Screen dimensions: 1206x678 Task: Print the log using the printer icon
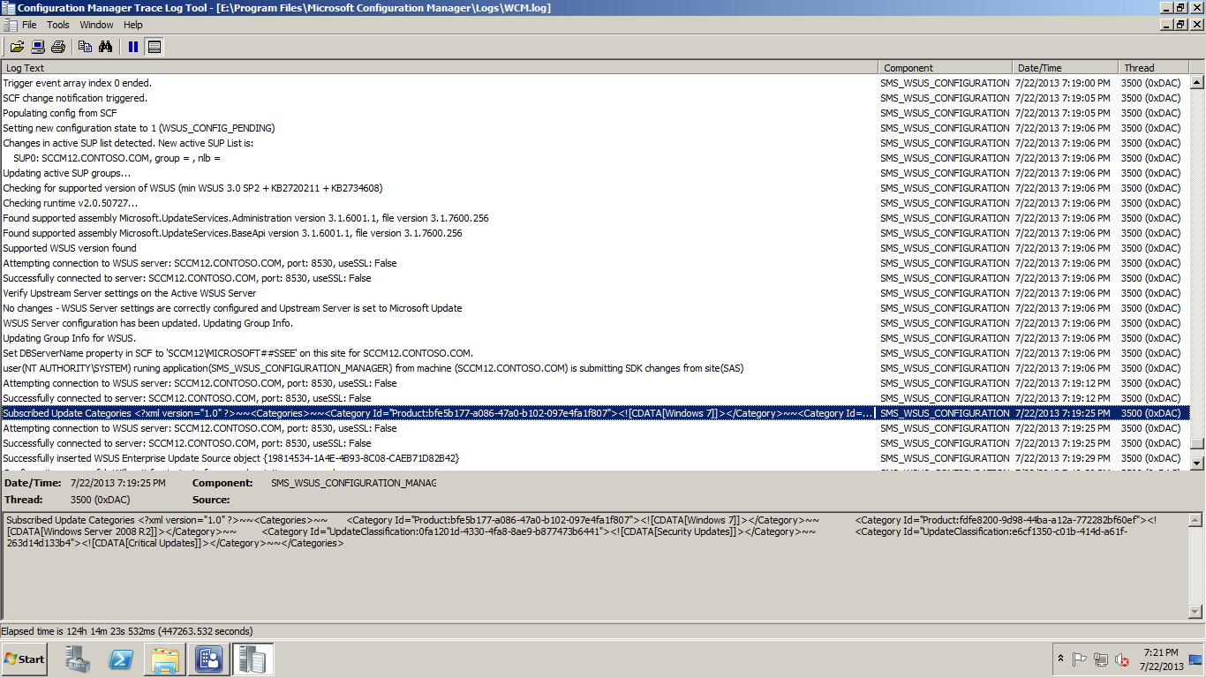pos(57,47)
